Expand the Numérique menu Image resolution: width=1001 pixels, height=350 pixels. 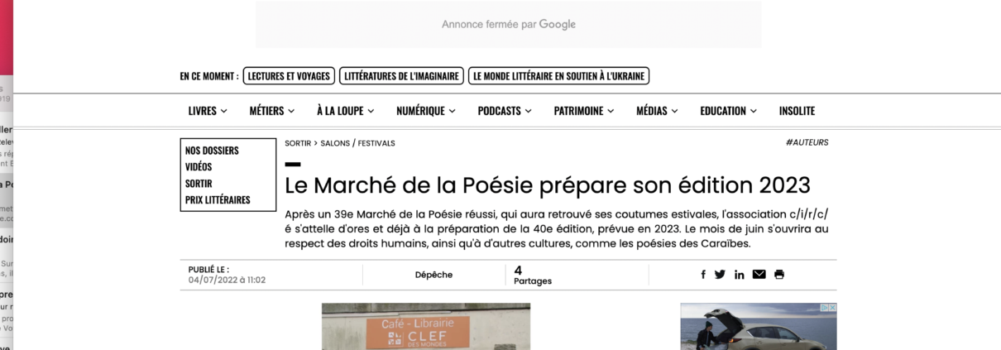tap(426, 111)
